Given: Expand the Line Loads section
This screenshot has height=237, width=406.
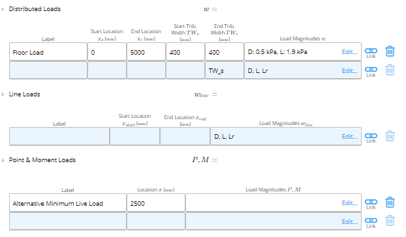Looking at the screenshot, I should click(3, 94).
